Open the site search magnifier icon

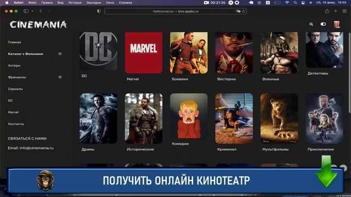[x=311, y=24]
